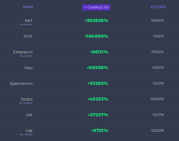Open the Ark coin entry

[x=29, y=115]
